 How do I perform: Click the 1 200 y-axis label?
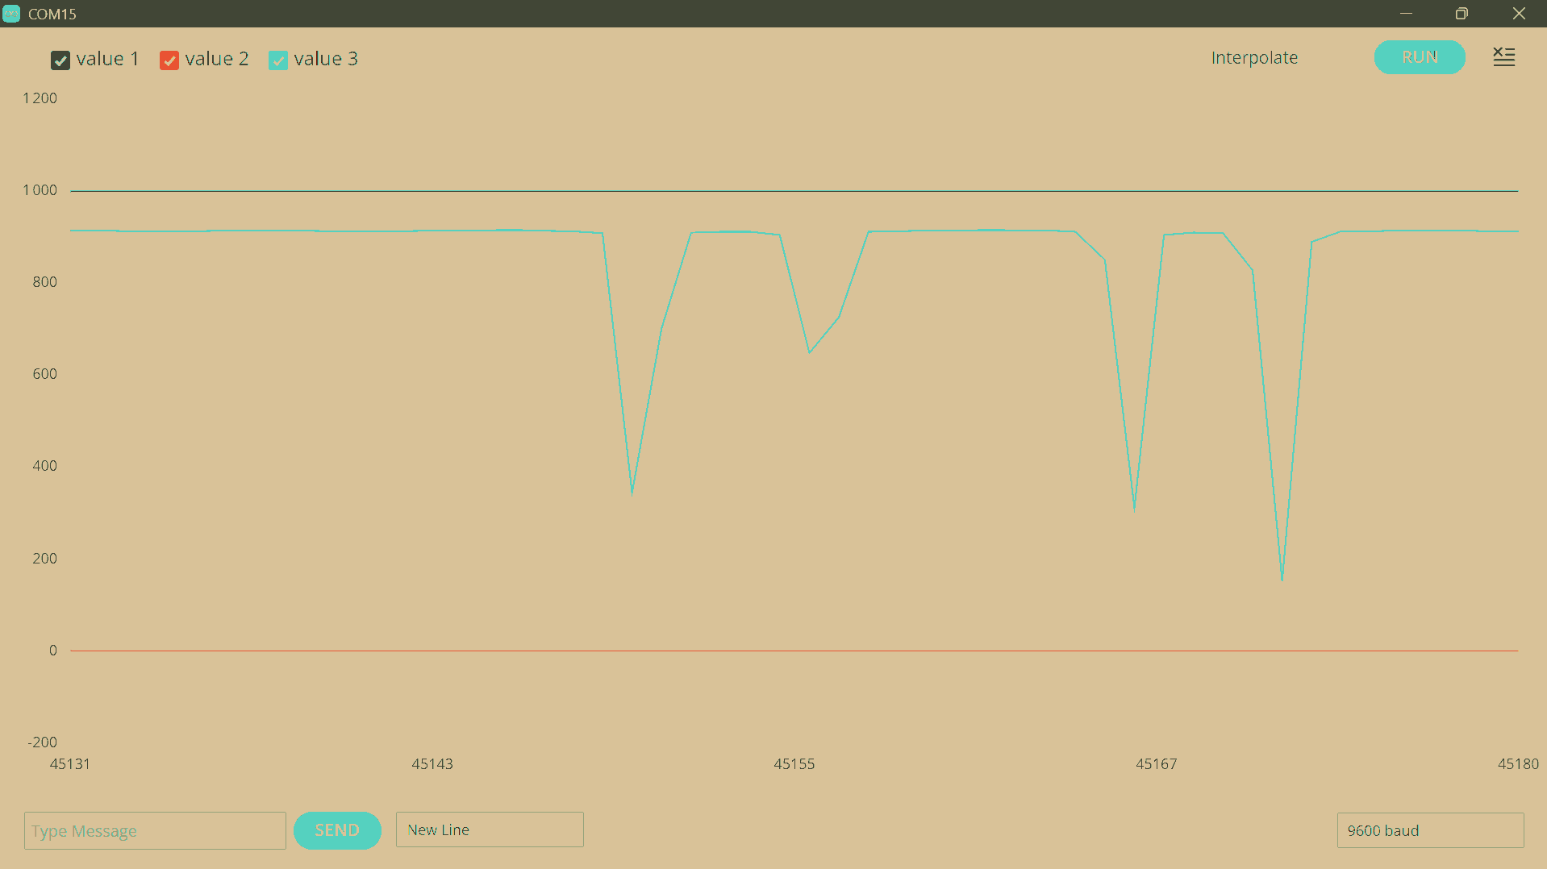pos(40,98)
